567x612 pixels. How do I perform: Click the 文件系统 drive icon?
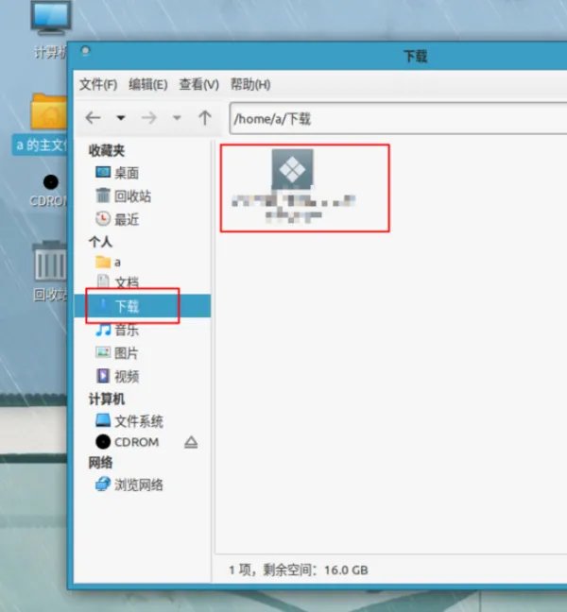(103, 420)
